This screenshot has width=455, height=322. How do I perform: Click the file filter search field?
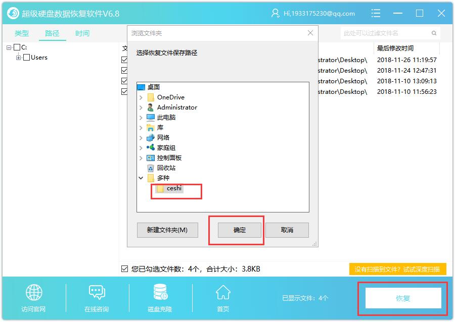coord(384,33)
